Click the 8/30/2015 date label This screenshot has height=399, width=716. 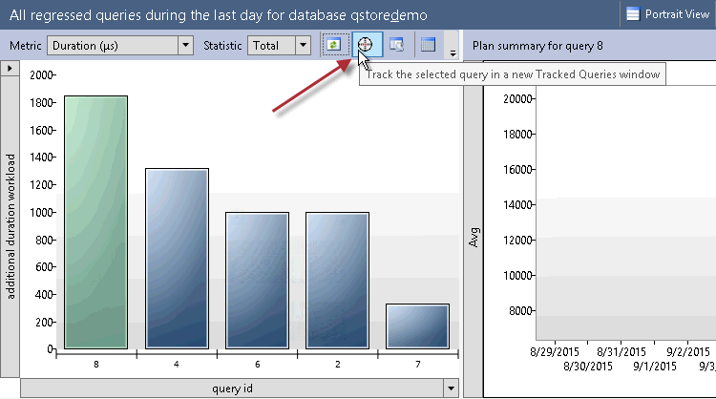[x=588, y=367]
